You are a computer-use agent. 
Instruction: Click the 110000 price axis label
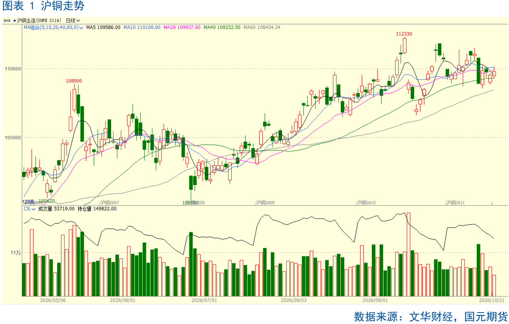pos(13,69)
